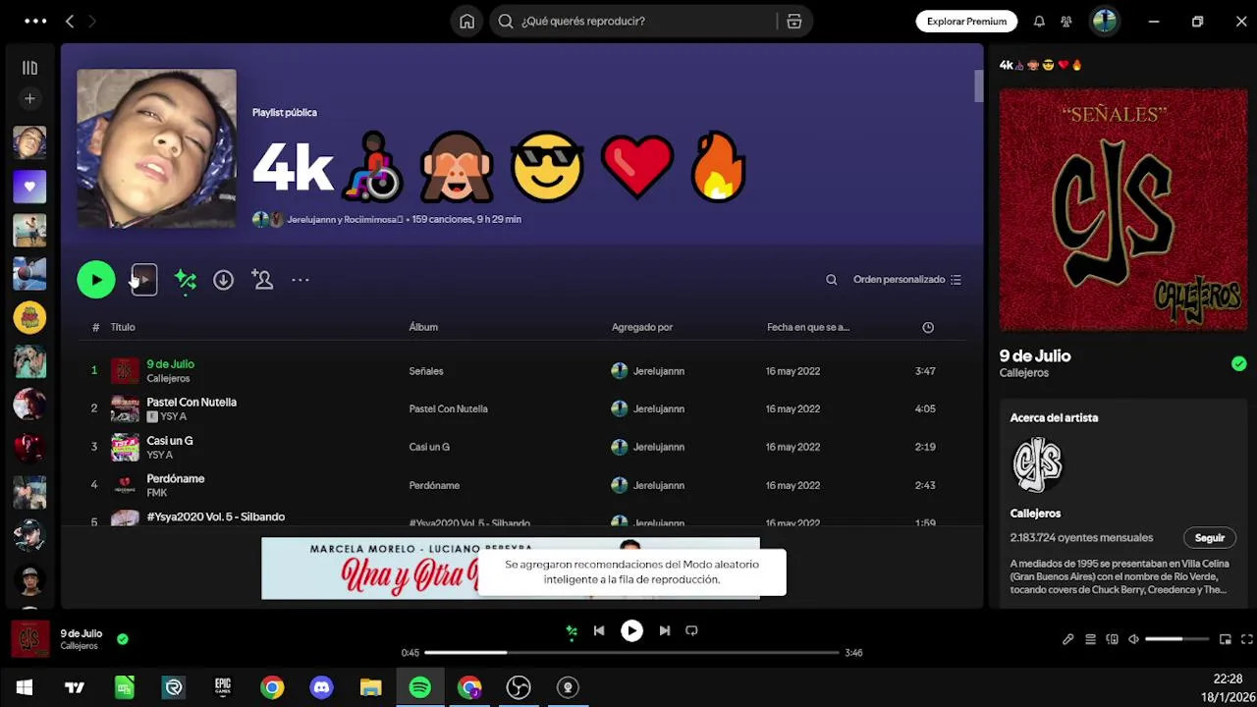Open the now-playing cover in the bottom bar

pos(30,639)
